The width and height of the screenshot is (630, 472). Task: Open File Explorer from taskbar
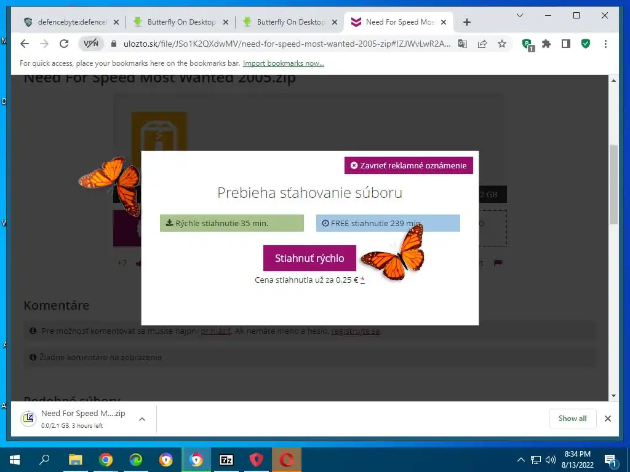(x=75, y=460)
